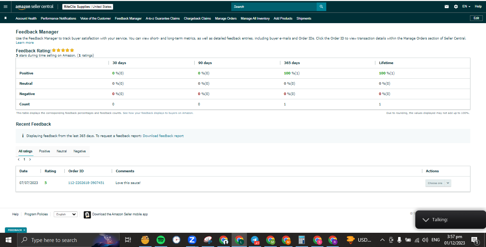Open the volume control in system tray

pos(425,240)
